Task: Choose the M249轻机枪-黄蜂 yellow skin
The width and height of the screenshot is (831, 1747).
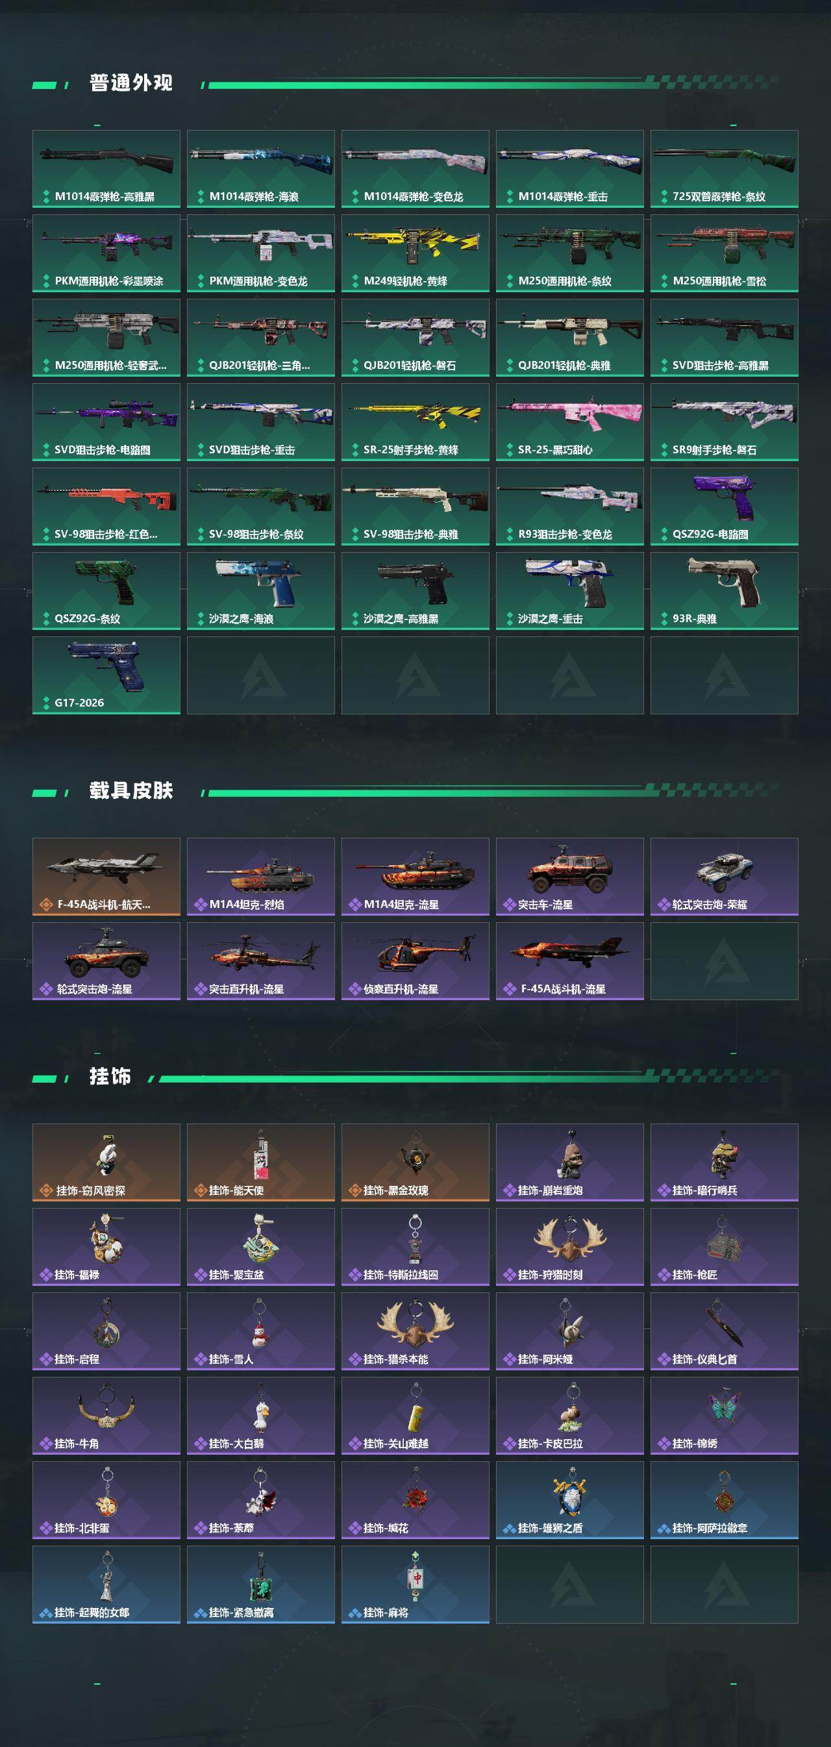Action: coord(415,253)
